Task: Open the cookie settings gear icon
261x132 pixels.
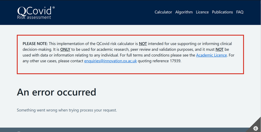Action: click(x=256, y=128)
